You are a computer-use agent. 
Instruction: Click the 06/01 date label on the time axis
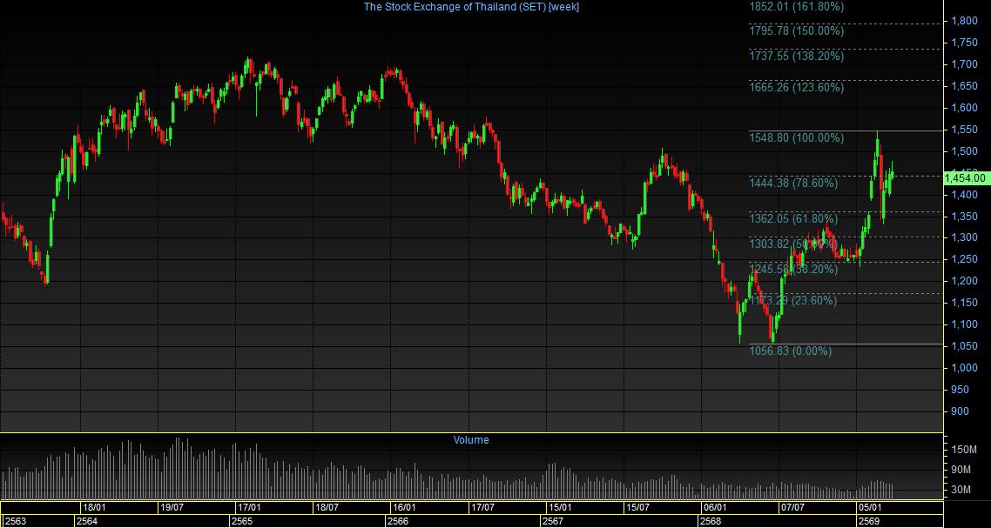(x=715, y=507)
